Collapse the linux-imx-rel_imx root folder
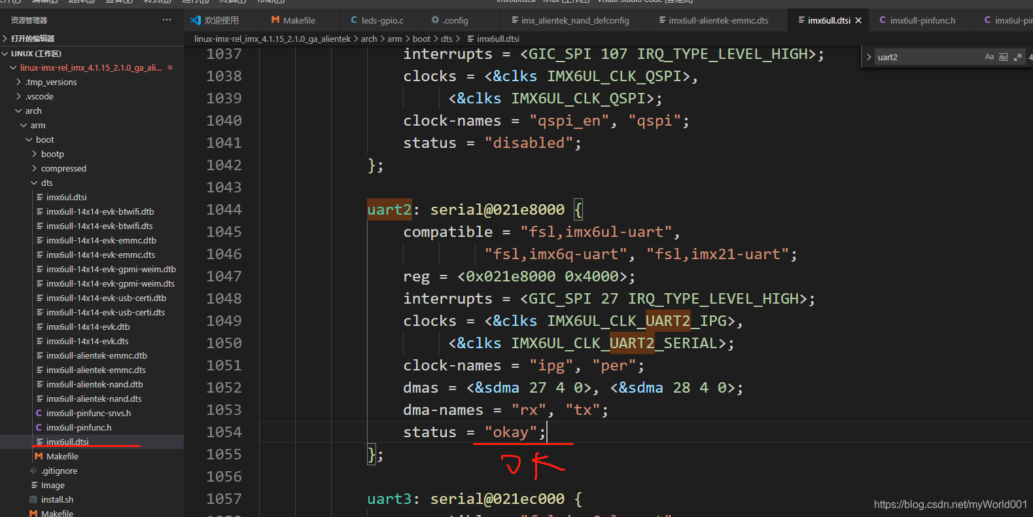The image size is (1033, 517). tap(90, 67)
